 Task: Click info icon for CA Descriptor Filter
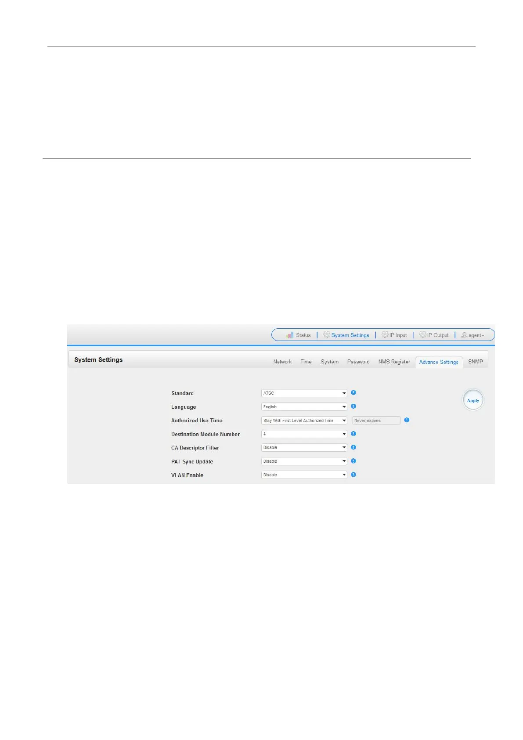coord(353,447)
